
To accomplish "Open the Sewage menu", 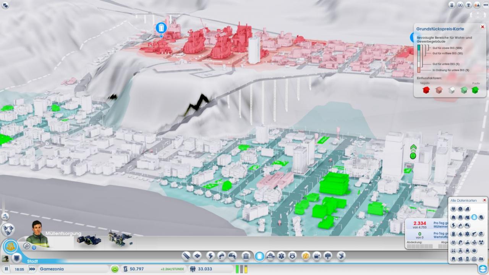I will coord(232,256).
